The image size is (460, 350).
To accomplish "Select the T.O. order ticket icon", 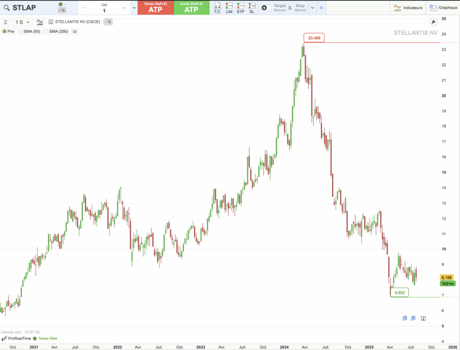I will [217, 7].
